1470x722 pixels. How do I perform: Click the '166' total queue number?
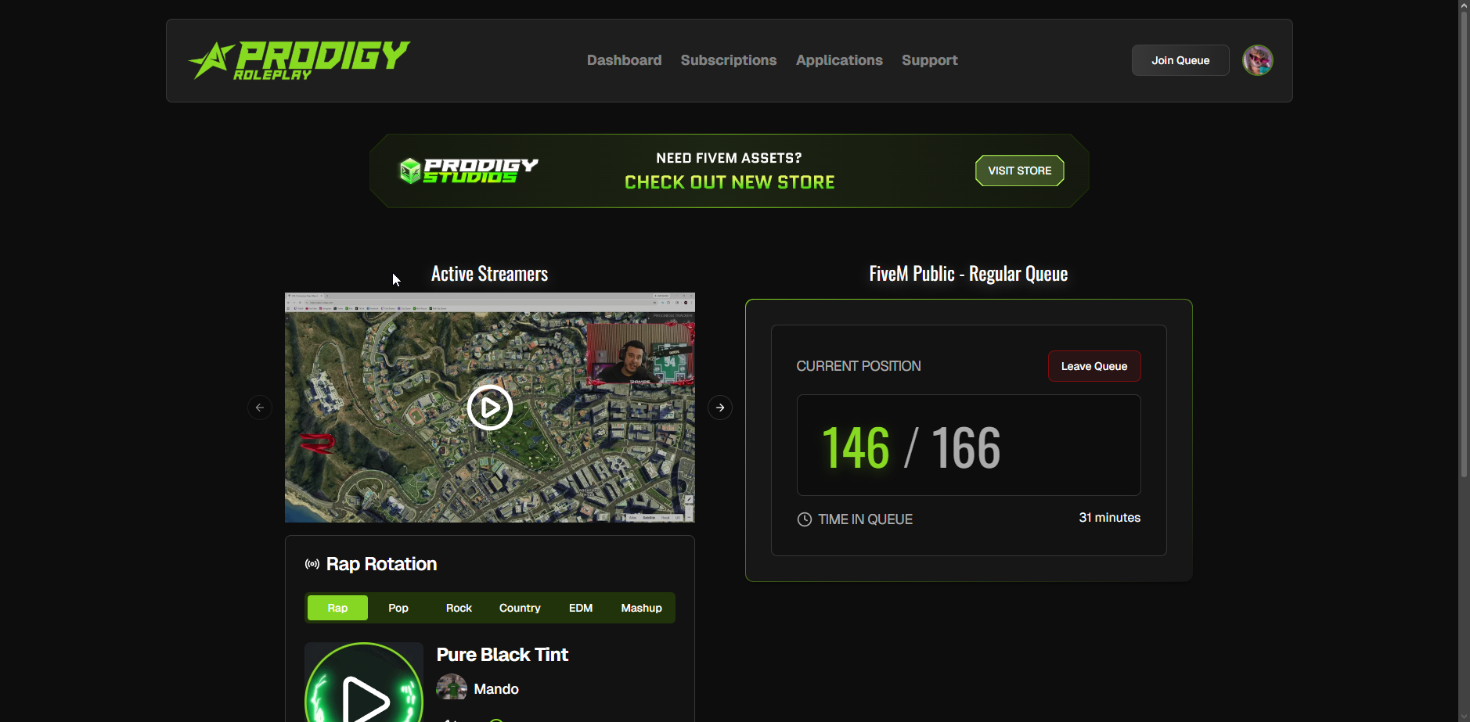(x=967, y=447)
